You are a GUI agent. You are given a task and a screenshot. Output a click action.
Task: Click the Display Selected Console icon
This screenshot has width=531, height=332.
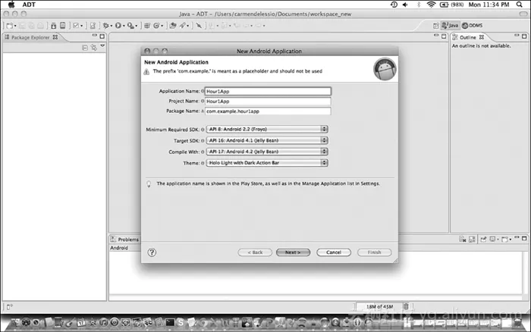click(493, 240)
